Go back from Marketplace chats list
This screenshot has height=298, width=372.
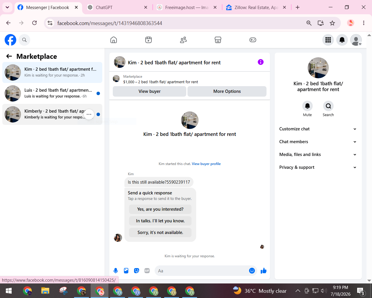click(x=9, y=56)
